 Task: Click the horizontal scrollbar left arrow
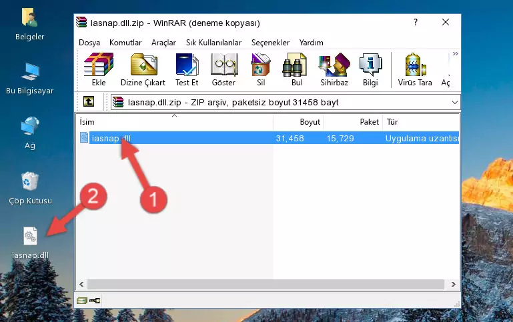[82, 285]
